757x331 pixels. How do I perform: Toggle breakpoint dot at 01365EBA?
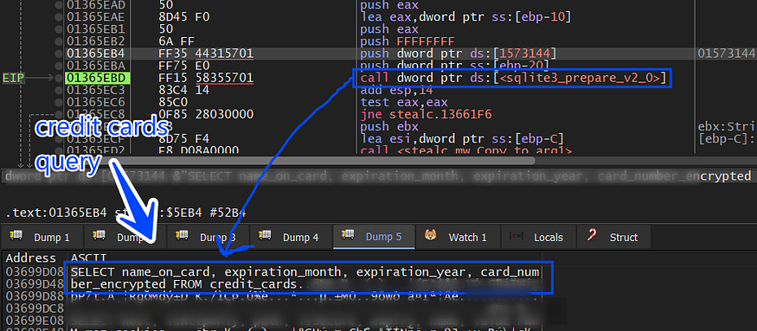tap(59, 65)
